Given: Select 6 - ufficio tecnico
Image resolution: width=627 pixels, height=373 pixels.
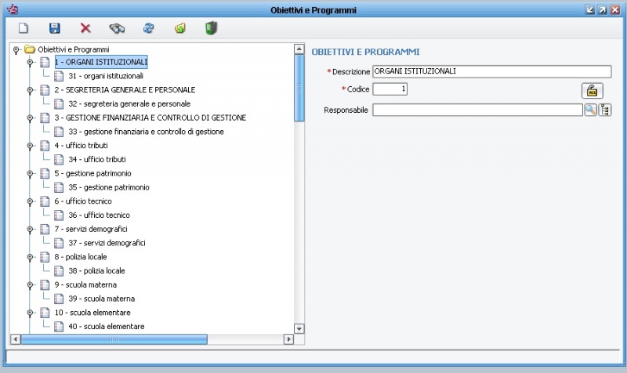Looking at the screenshot, I should click(83, 201).
